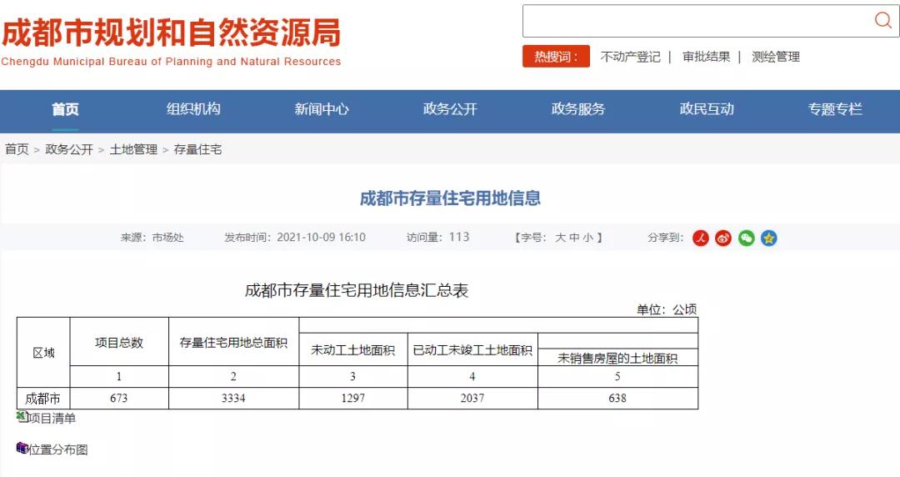
Task: Click the icon beside 位置分布图
Action: (x=22, y=448)
